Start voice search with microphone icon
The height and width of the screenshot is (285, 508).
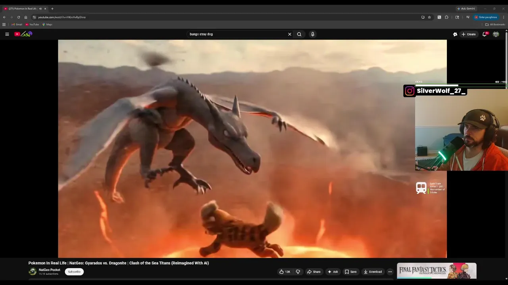click(313, 34)
